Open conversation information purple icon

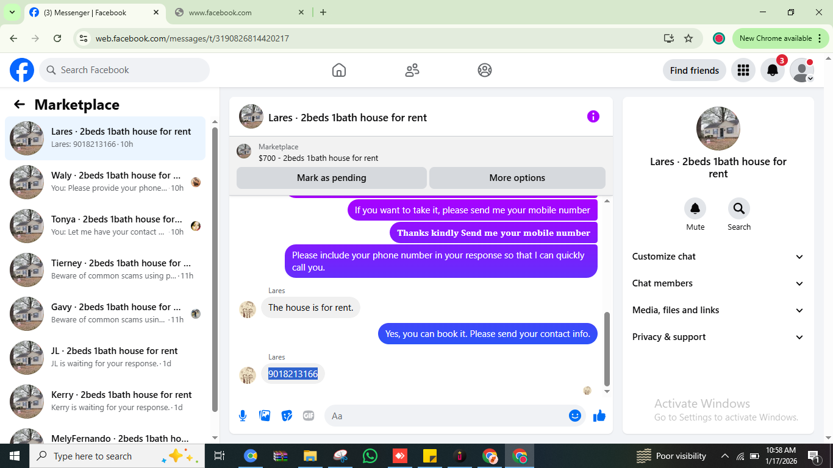(x=593, y=116)
